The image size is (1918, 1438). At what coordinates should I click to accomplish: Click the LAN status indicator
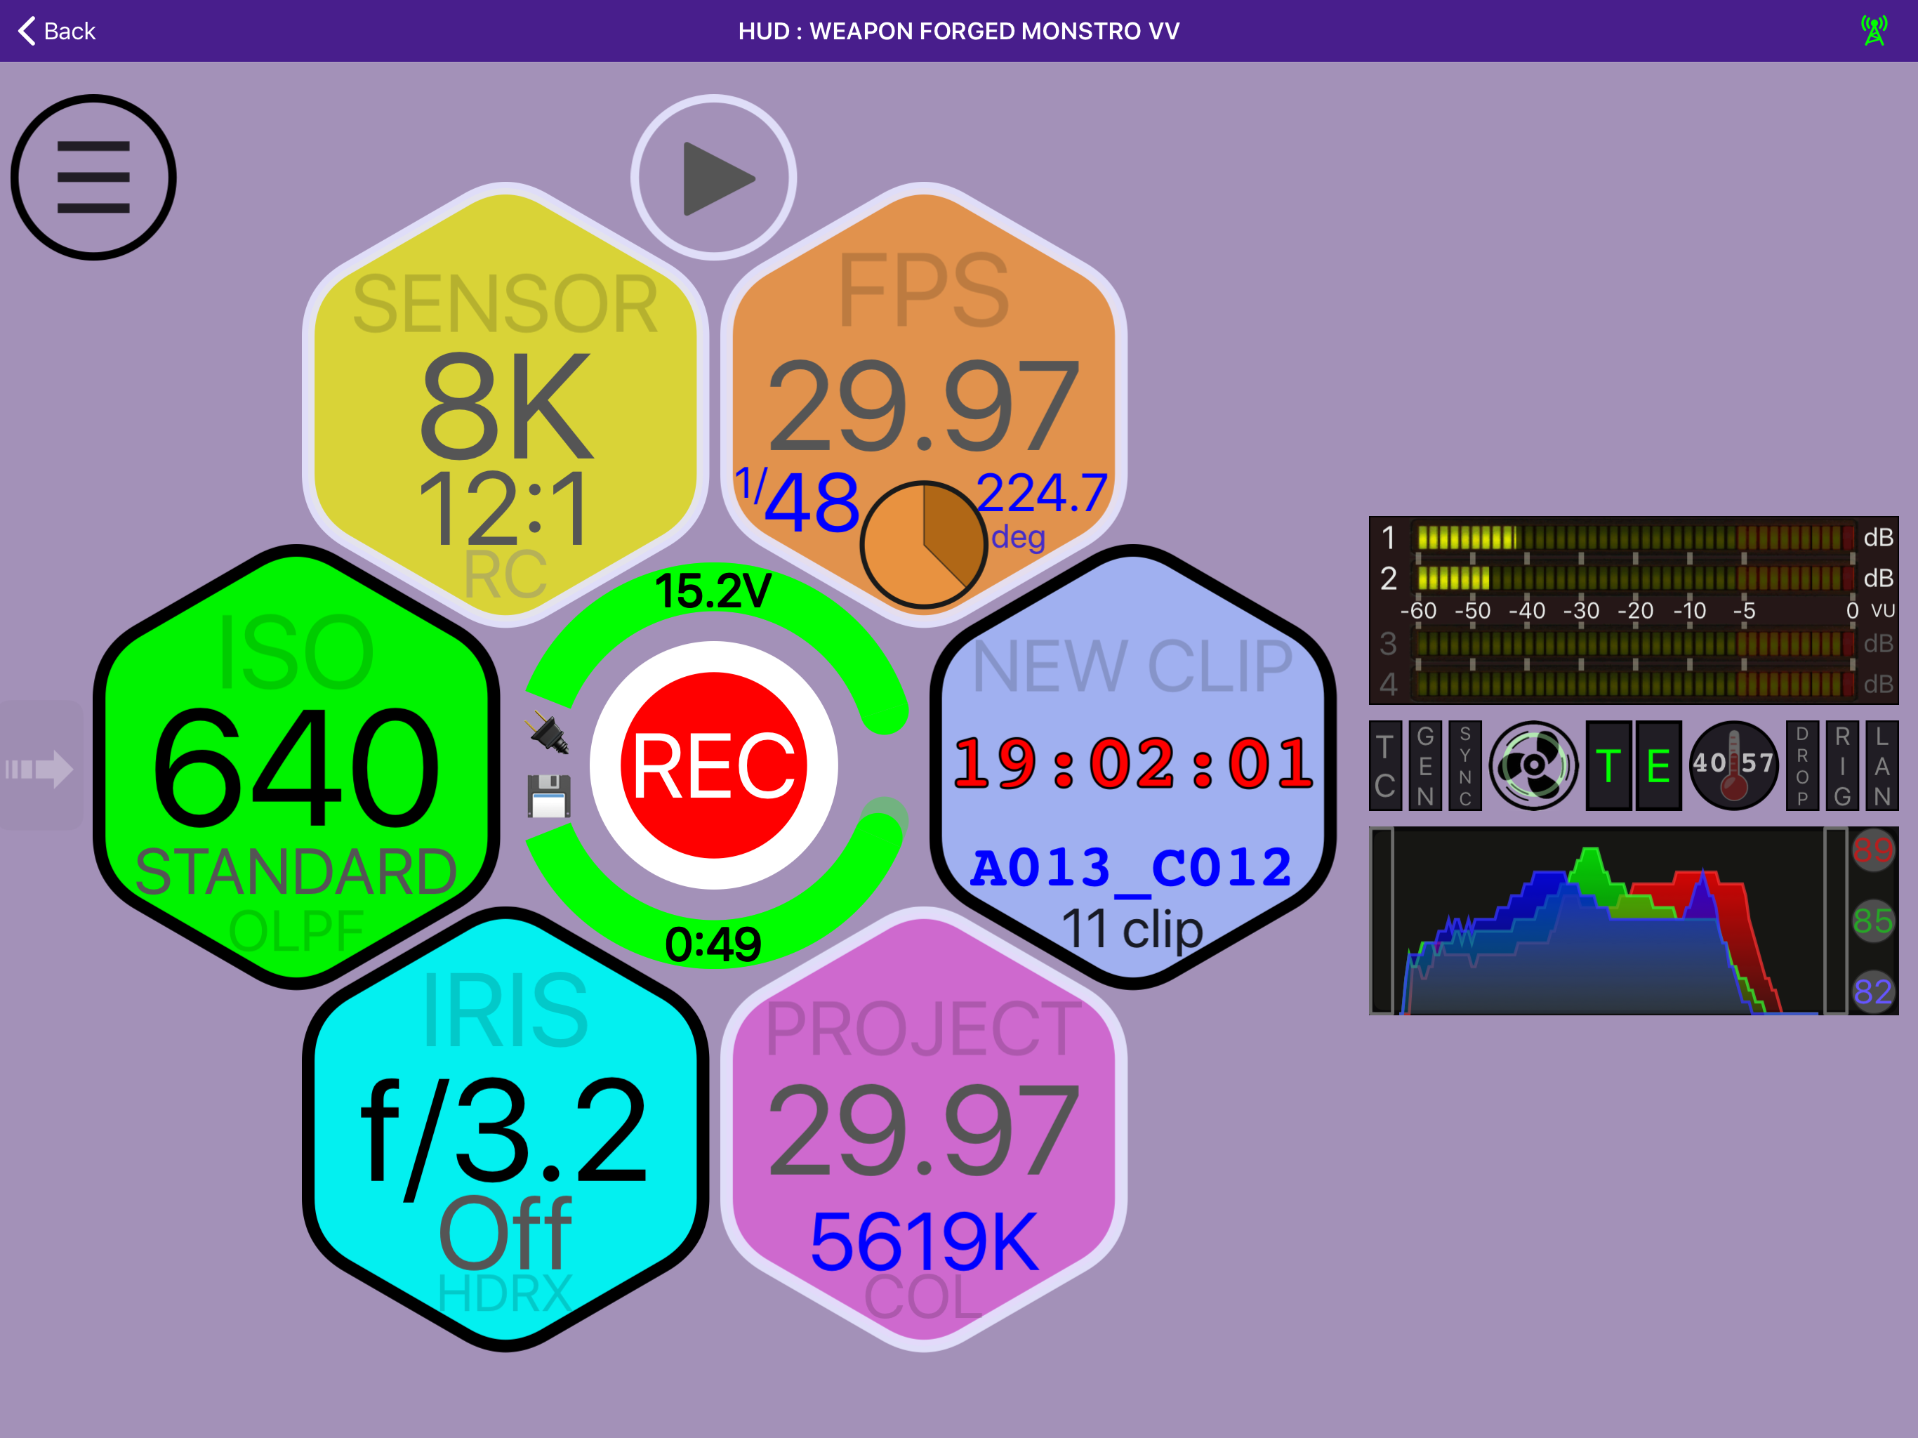(x=1884, y=765)
